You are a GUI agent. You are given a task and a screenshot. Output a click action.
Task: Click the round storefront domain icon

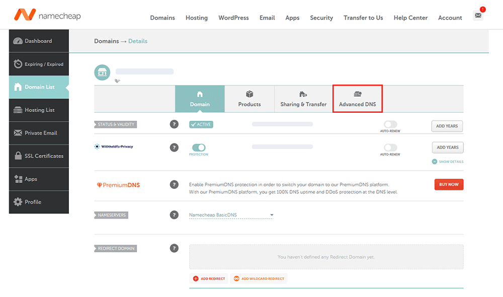[x=102, y=72]
